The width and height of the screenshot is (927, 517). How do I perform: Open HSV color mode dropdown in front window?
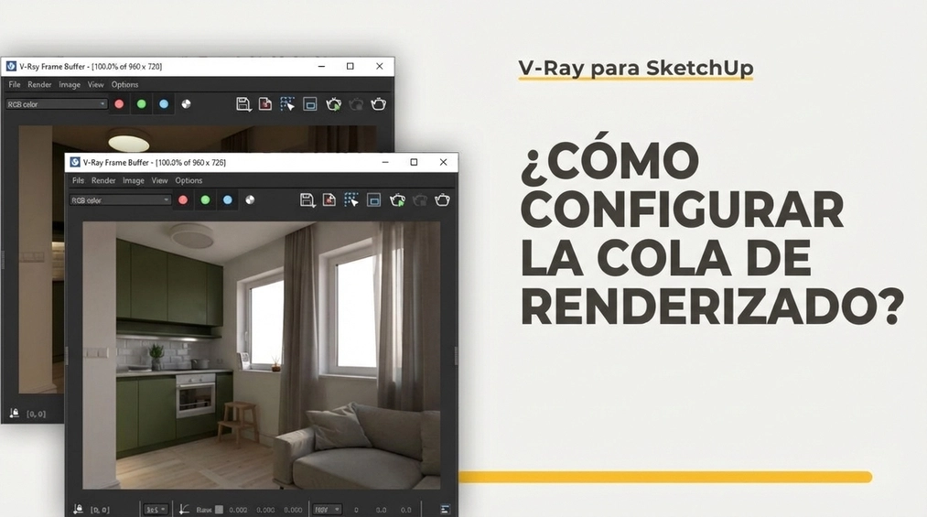point(327,509)
